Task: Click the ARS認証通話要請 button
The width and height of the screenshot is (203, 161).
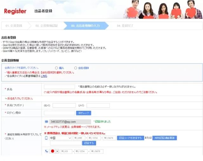Action: [x=165, y=138]
